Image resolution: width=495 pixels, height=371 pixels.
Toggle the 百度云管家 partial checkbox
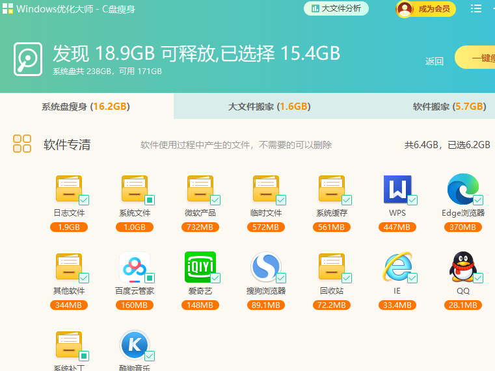tap(150, 278)
